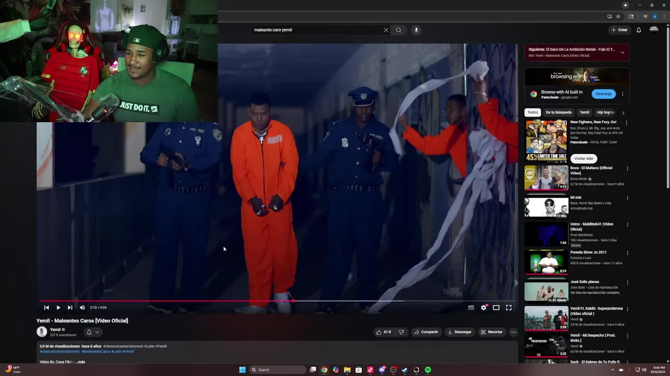Click the Recortar clip button
The height and width of the screenshot is (376, 670).
click(x=492, y=332)
